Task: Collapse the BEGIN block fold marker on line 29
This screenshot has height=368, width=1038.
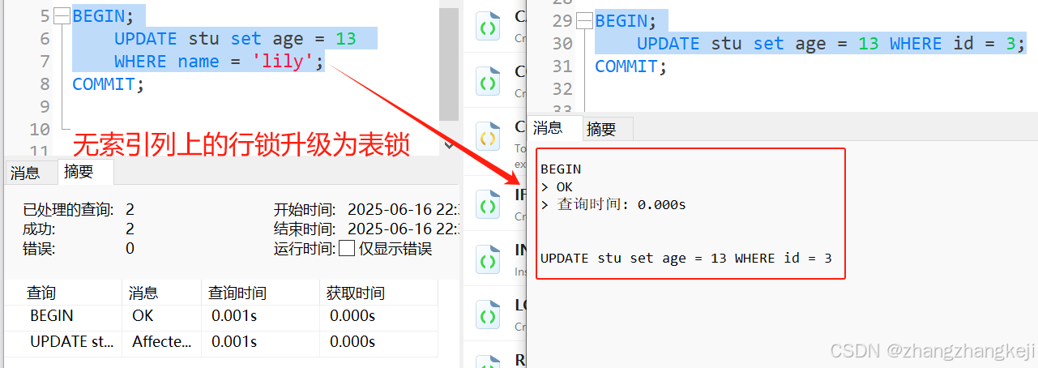Action: 583,21
